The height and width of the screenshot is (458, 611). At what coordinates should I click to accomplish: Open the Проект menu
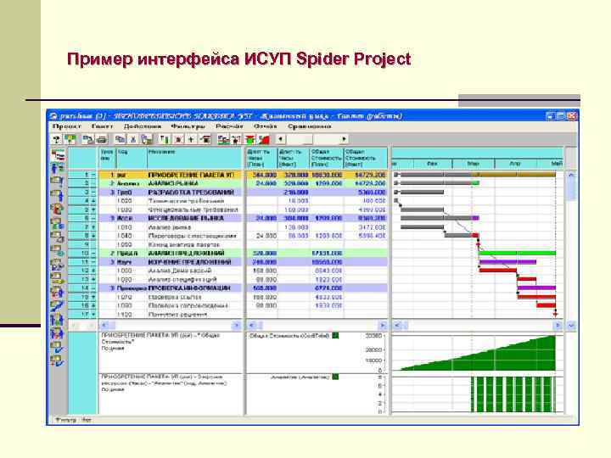67,126
